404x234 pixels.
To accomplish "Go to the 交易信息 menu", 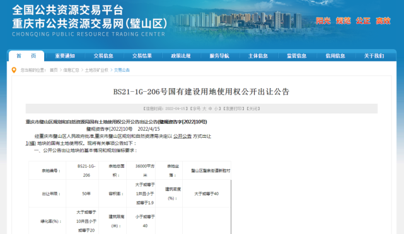I will click(103, 56).
